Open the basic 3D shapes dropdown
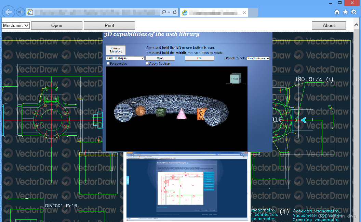Image resolution: width=361 pixels, height=222 pixels. [125, 58]
